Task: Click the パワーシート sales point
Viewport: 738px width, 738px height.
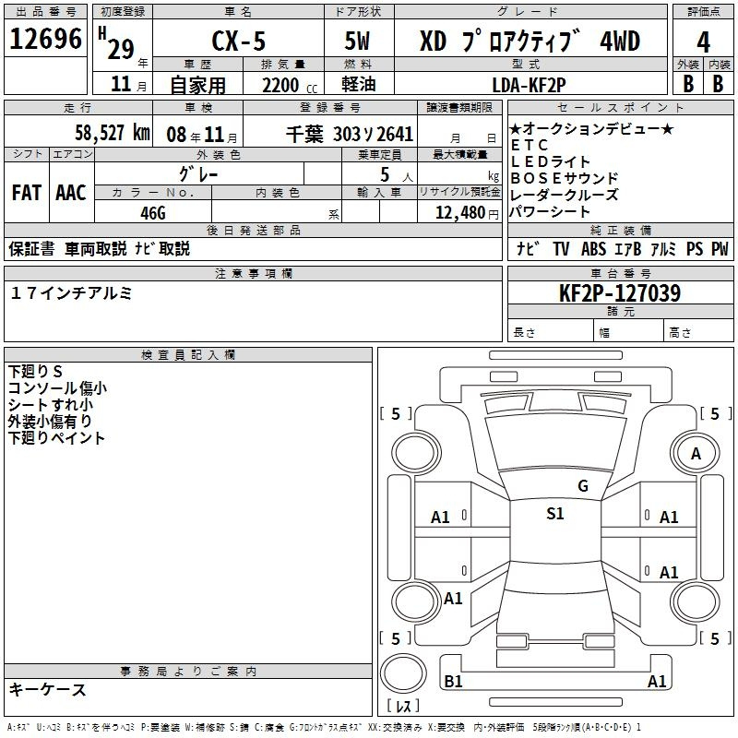Action: (x=550, y=212)
